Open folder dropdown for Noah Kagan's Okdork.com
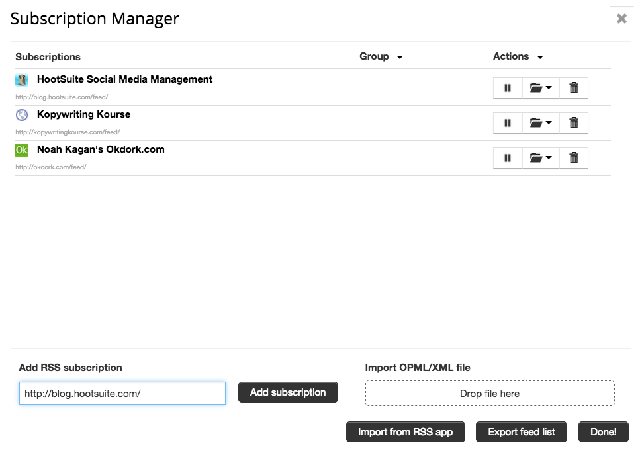 point(541,158)
